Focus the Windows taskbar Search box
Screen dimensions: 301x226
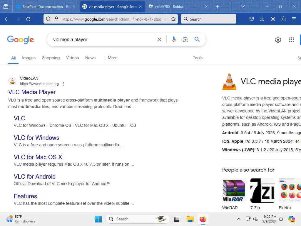pyautogui.click(x=138, y=219)
